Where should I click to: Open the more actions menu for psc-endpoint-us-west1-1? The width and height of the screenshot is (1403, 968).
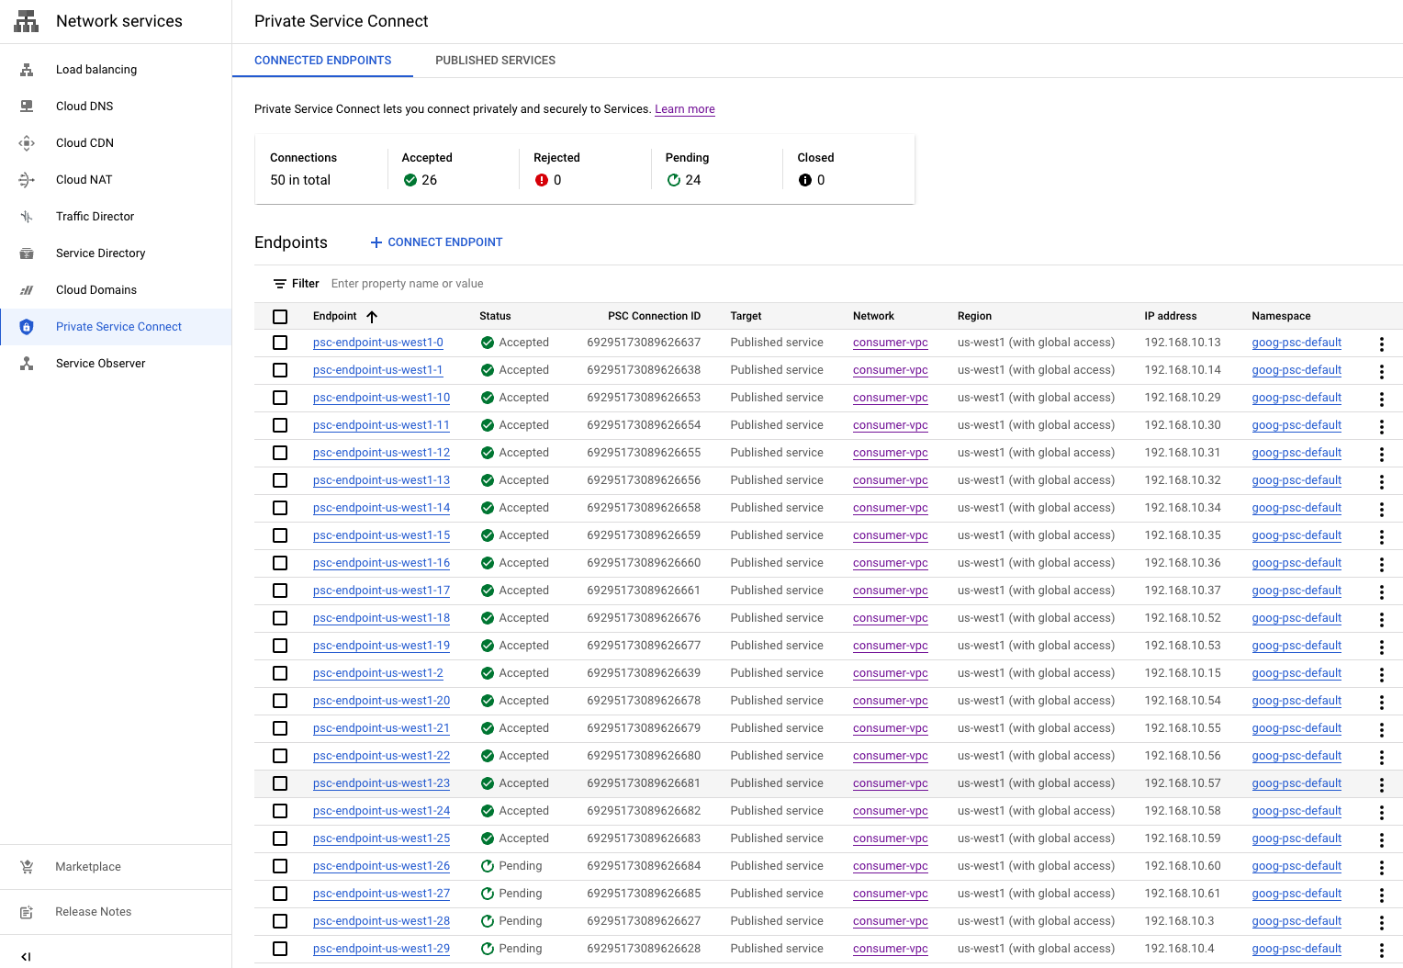pos(1381,371)
